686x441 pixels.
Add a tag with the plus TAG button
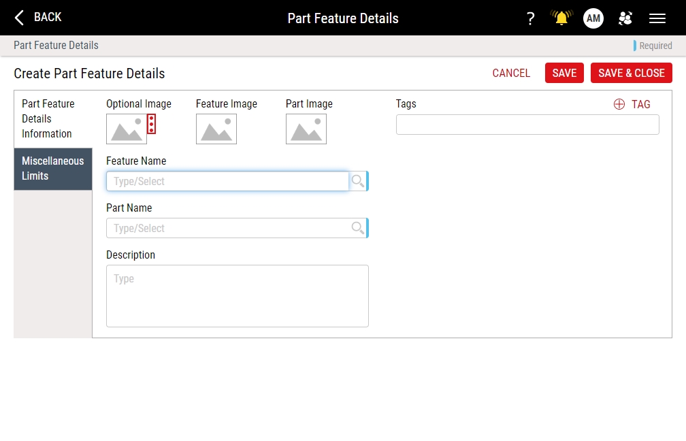(x=632, y=104)
